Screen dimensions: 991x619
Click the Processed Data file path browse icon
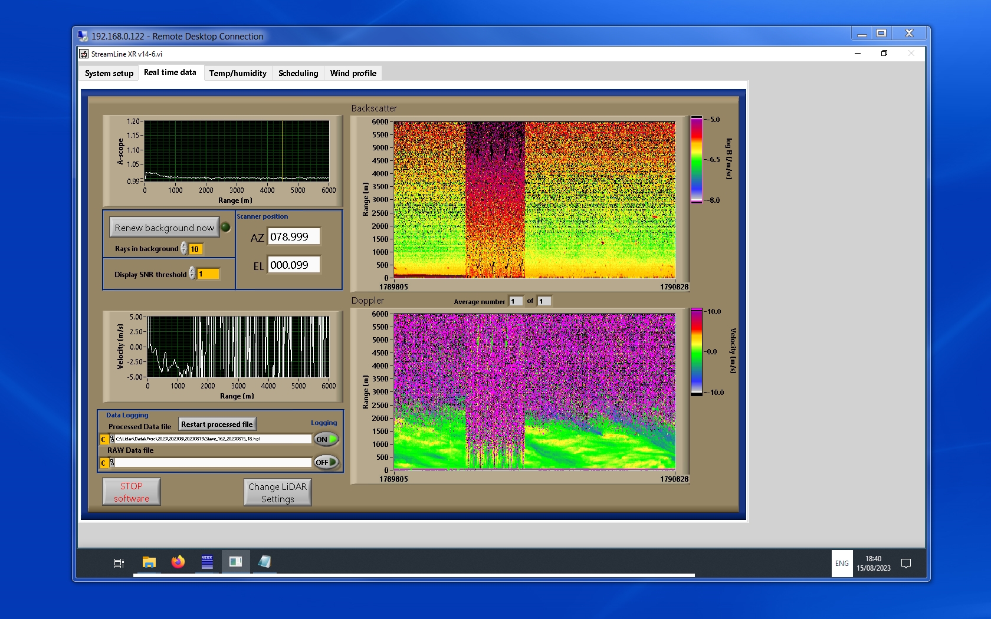[x=112, y=439]
